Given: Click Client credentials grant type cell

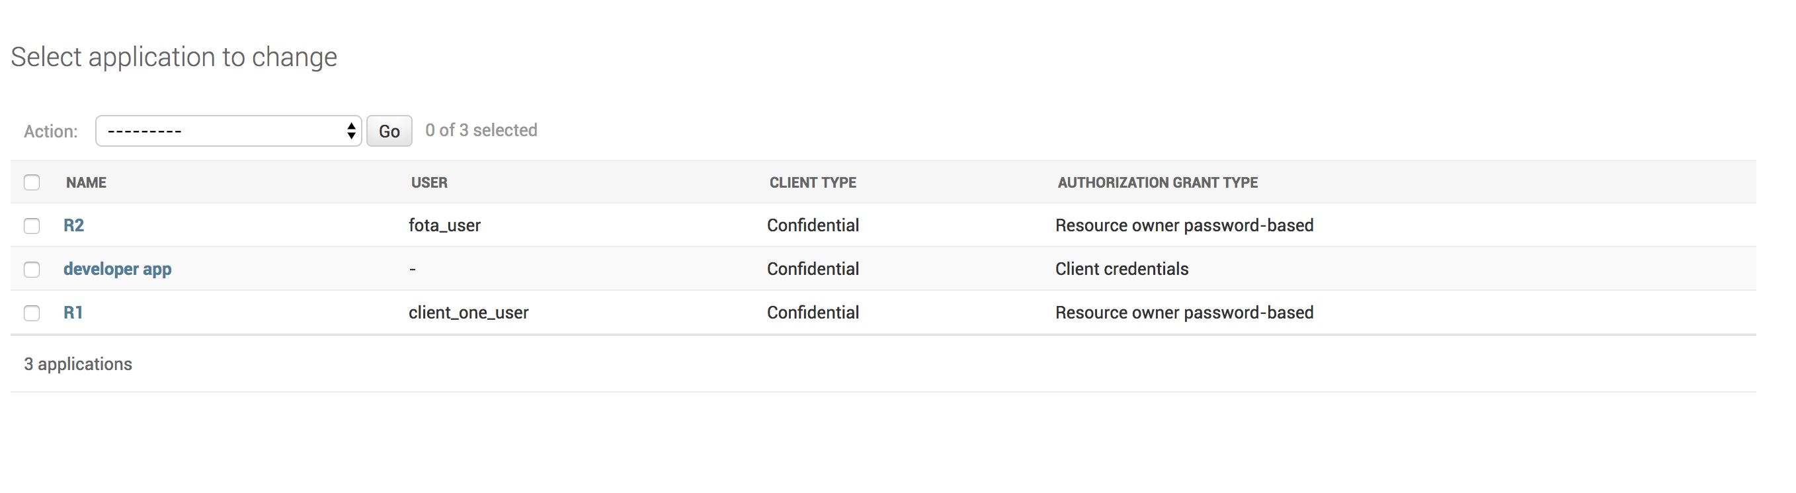Looking at the screenshot, I should [1121, 269].
